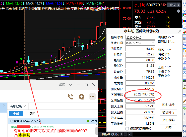Select the 15-minute period in sidebar
This screenshot has height=137, width=186.
[184, 126]
